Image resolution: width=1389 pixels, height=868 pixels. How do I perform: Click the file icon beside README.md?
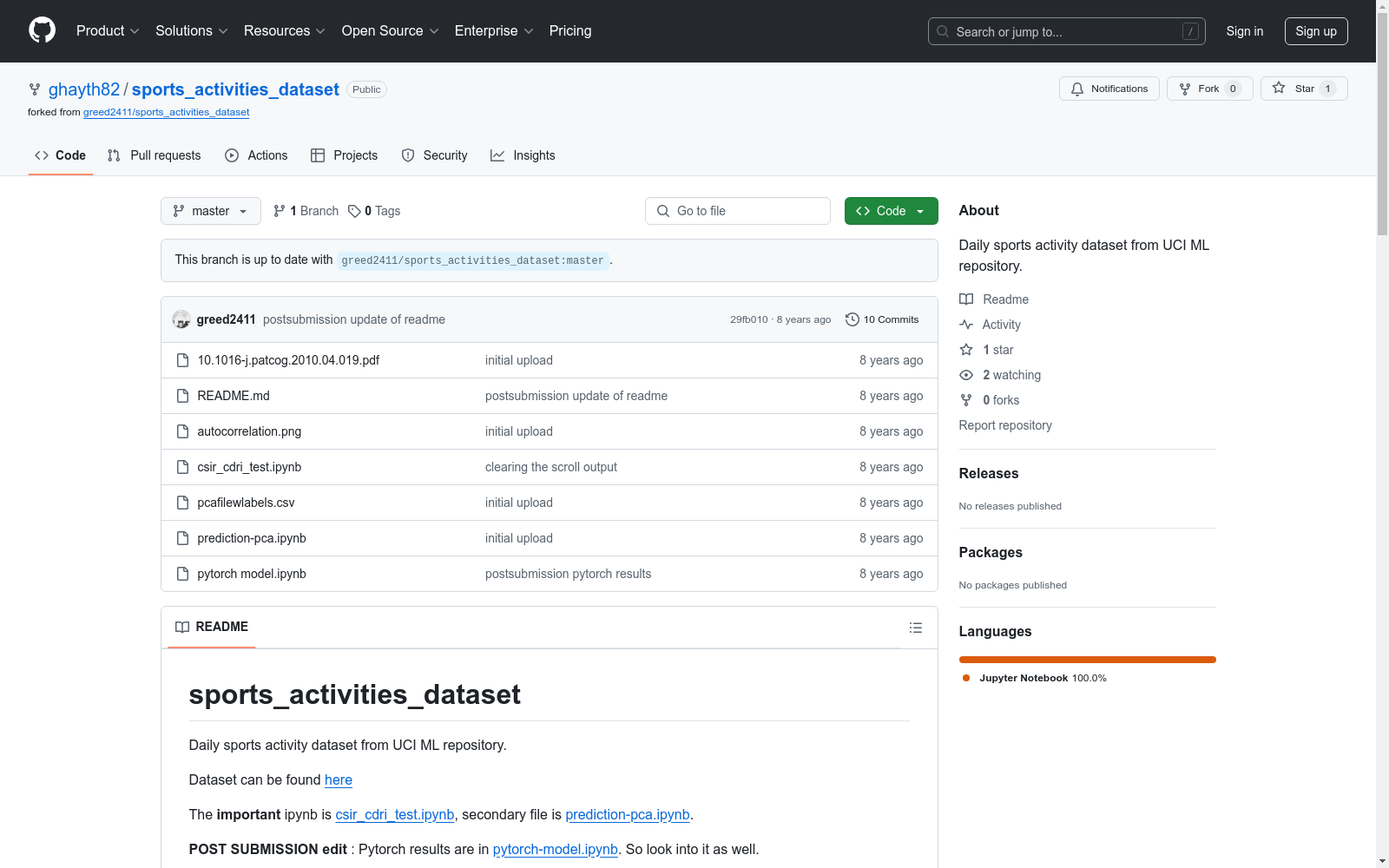click(x=182, y=396)
